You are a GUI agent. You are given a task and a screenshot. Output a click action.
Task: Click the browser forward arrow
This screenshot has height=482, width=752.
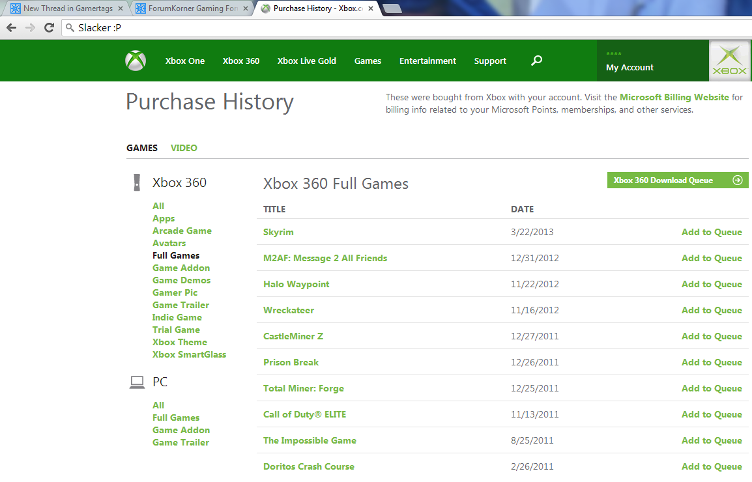[30, 28]
